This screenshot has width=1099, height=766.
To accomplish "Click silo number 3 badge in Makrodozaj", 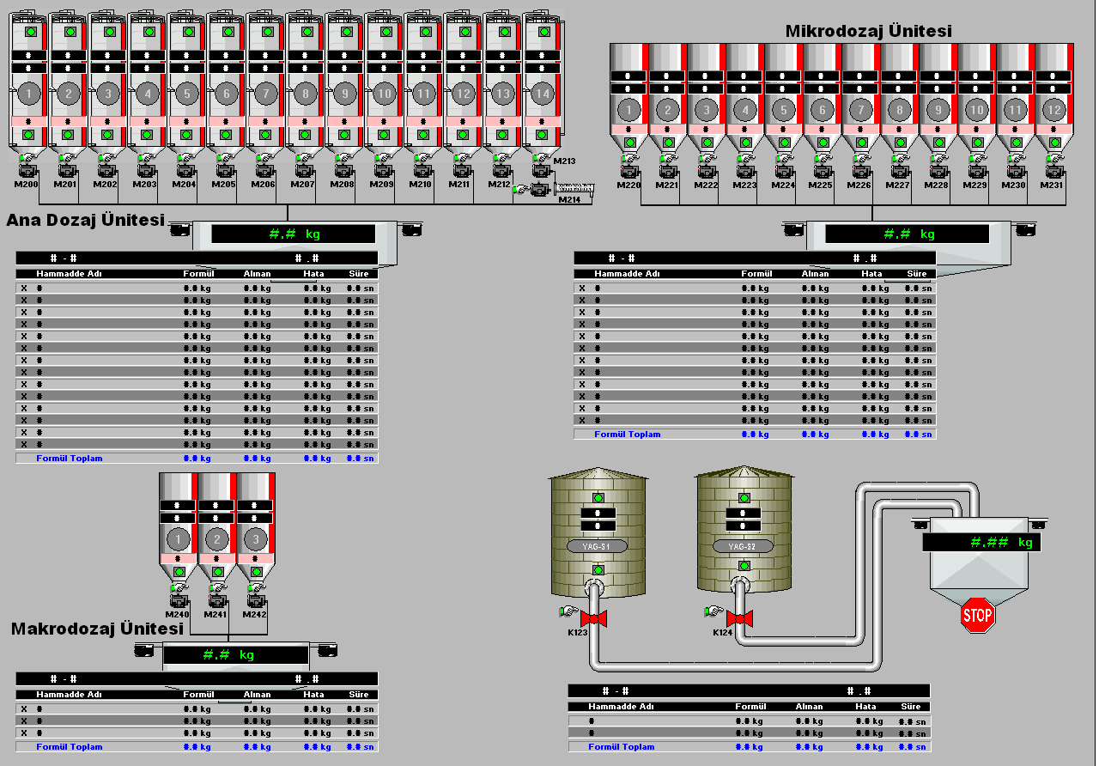I will click(256, 539).
